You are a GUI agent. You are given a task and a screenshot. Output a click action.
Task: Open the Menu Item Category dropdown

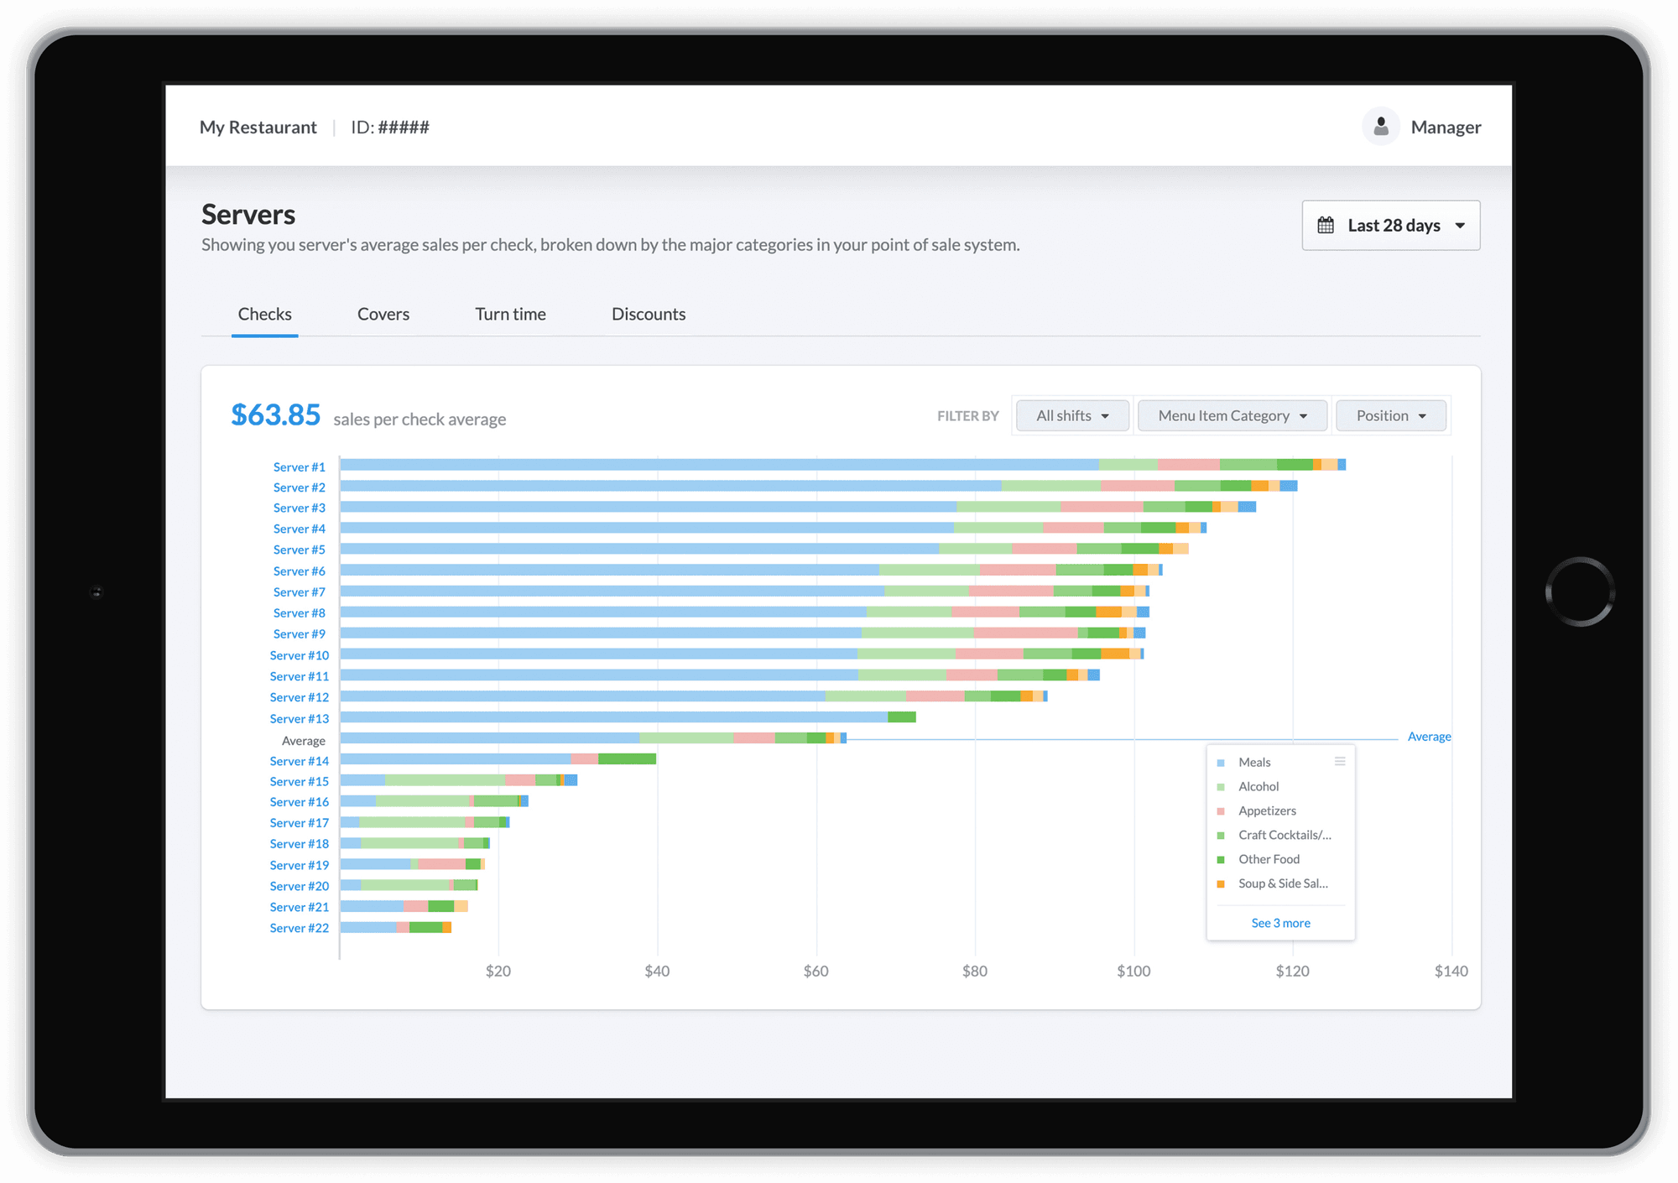(x=1232, y=416)
